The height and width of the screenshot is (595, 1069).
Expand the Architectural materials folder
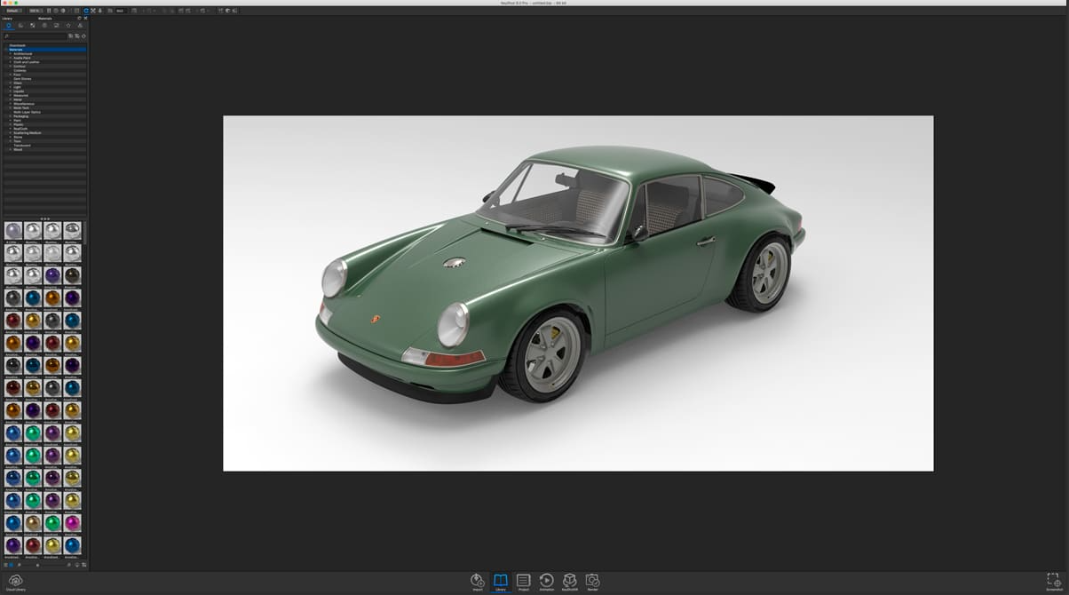tap(10, 54)
